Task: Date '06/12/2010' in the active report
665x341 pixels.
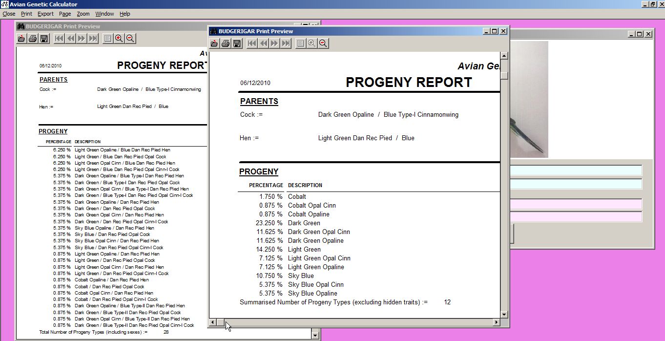Action: coord(255,83)
